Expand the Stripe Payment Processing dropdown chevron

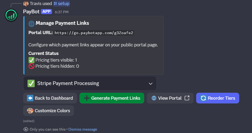pyautogui.click(x=151, y=84)
